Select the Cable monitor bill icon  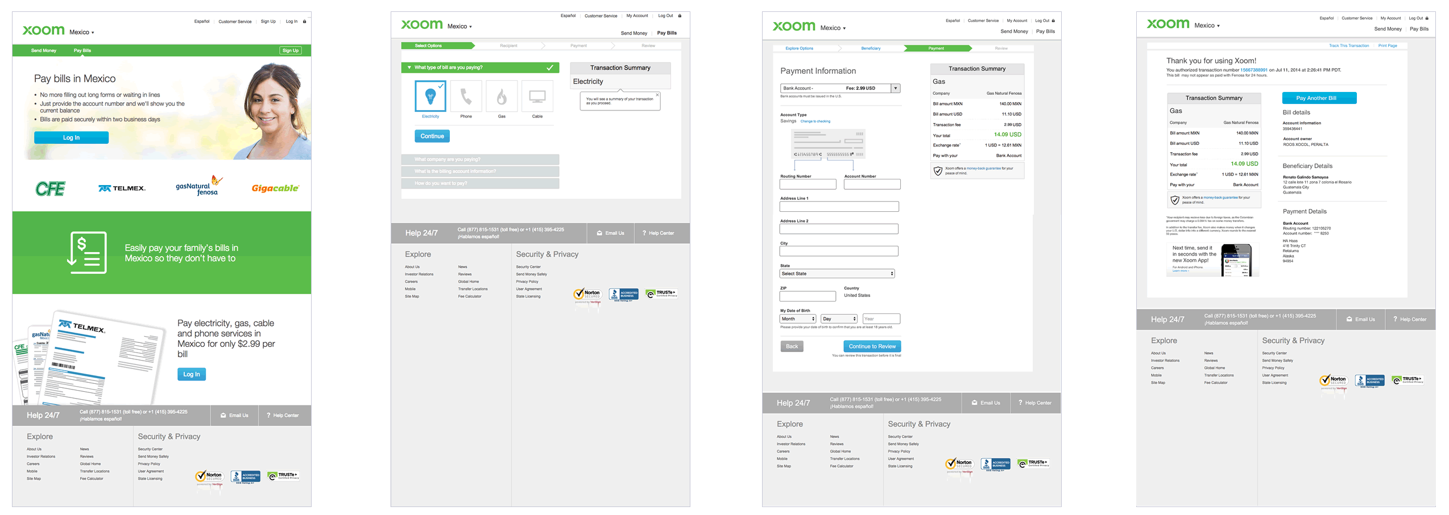click(x=537, y=96)
